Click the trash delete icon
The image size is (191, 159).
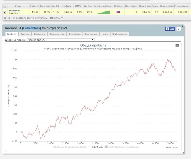(5, 18)
